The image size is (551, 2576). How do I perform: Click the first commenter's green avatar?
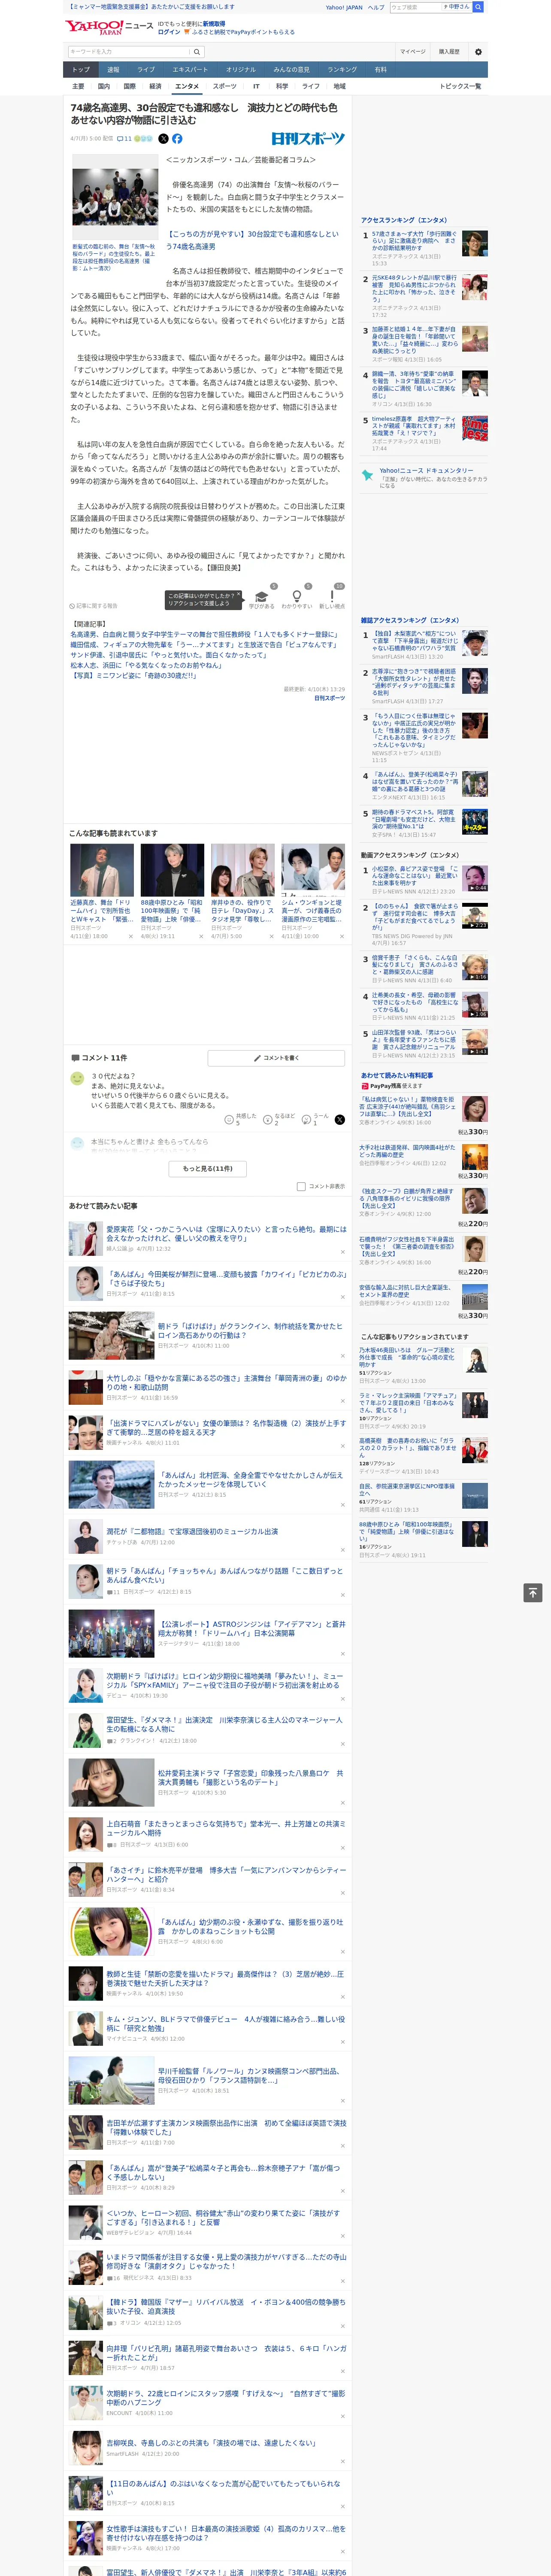click(x=77, y=1078)
